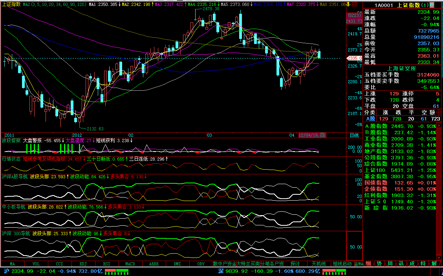Open the ARBR indicator tab
The width and height of the screenshot is (443, 276).
154,264
